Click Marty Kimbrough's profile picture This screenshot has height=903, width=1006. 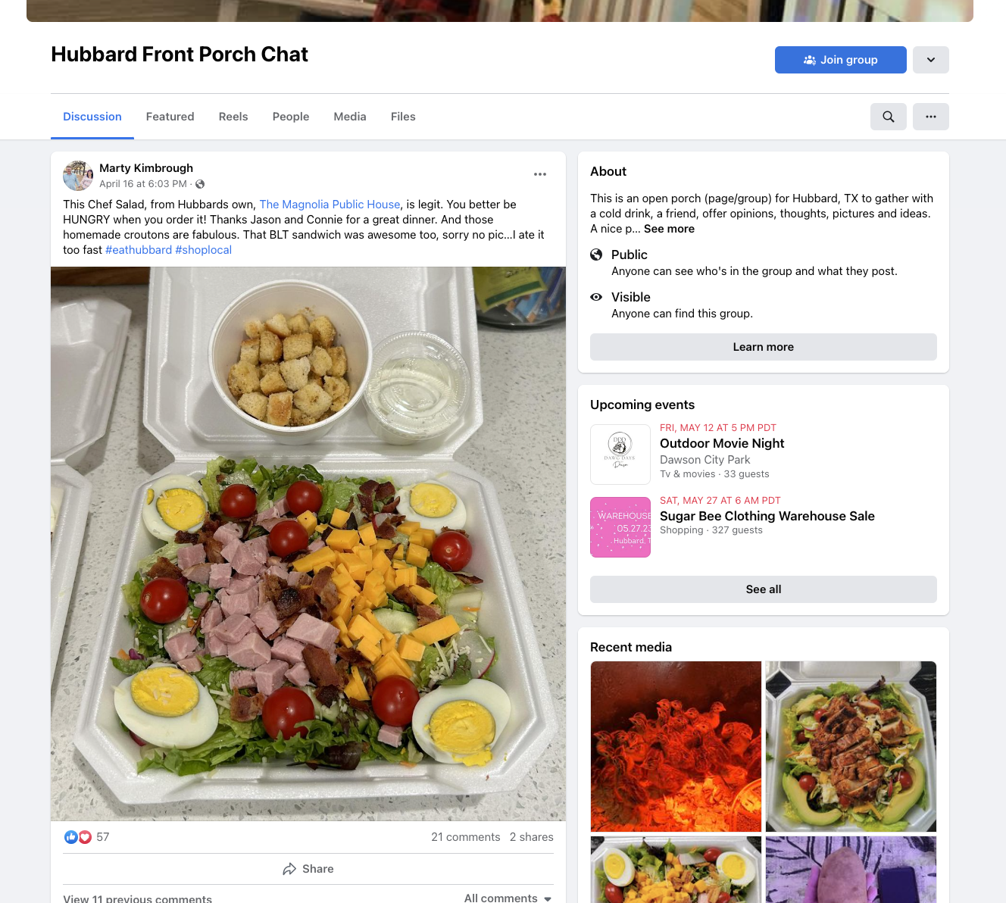78,176
